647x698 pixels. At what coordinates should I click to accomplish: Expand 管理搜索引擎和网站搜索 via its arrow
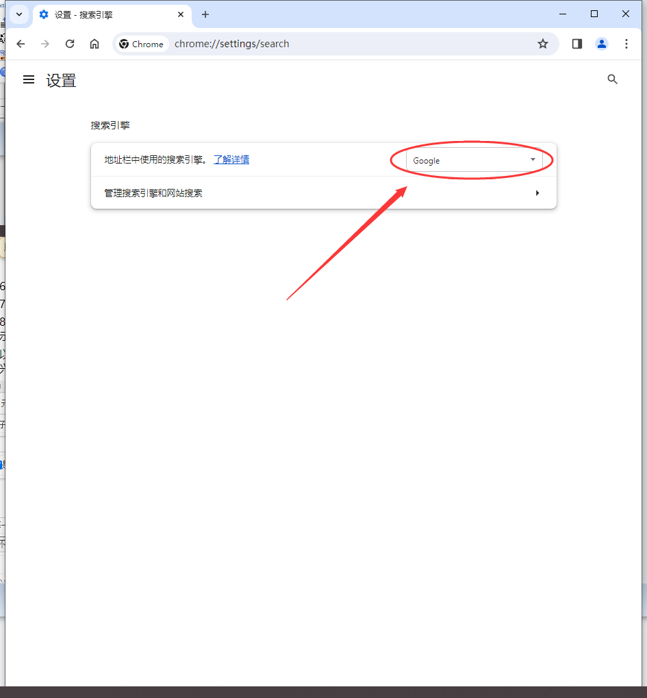coord(537,193)
